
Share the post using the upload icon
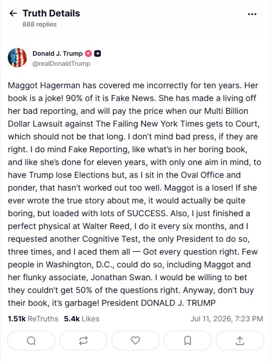240,340
